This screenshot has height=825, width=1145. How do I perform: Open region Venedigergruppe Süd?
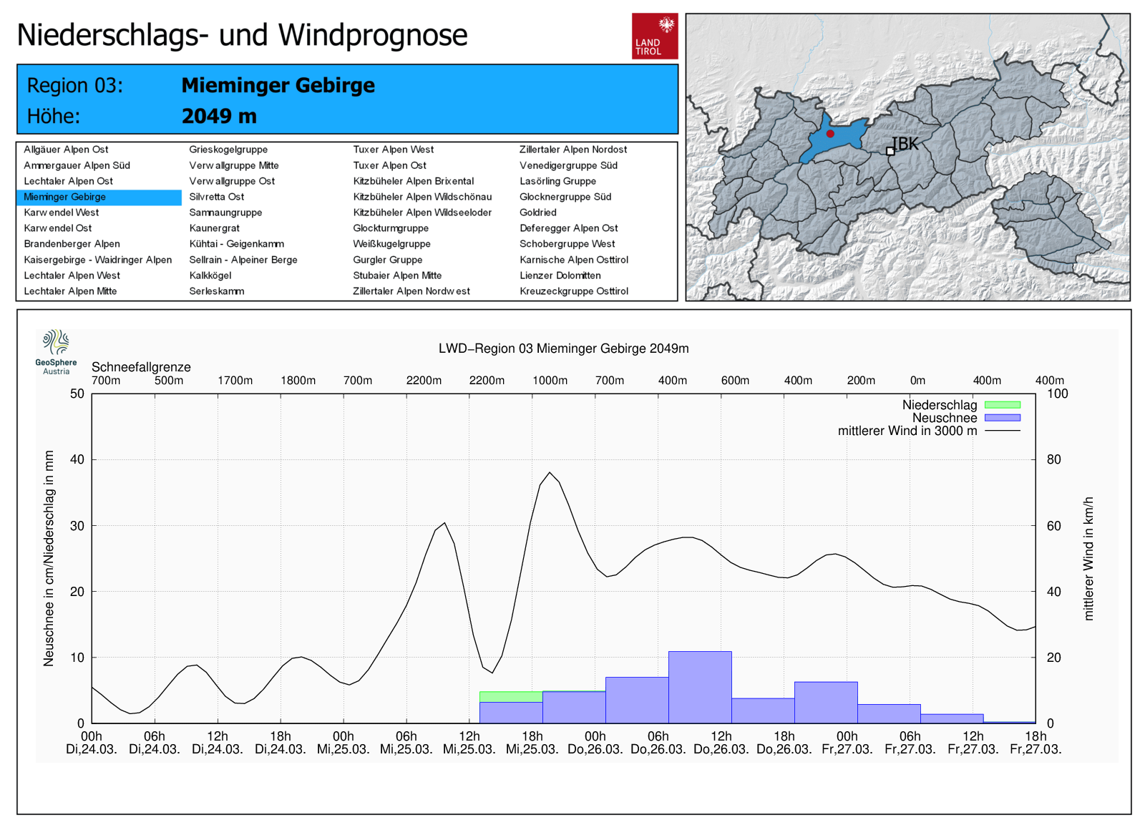[568, 165]
